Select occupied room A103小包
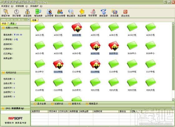Image resolution: width=175 pixels, height=127 pixels. point(77,29)
